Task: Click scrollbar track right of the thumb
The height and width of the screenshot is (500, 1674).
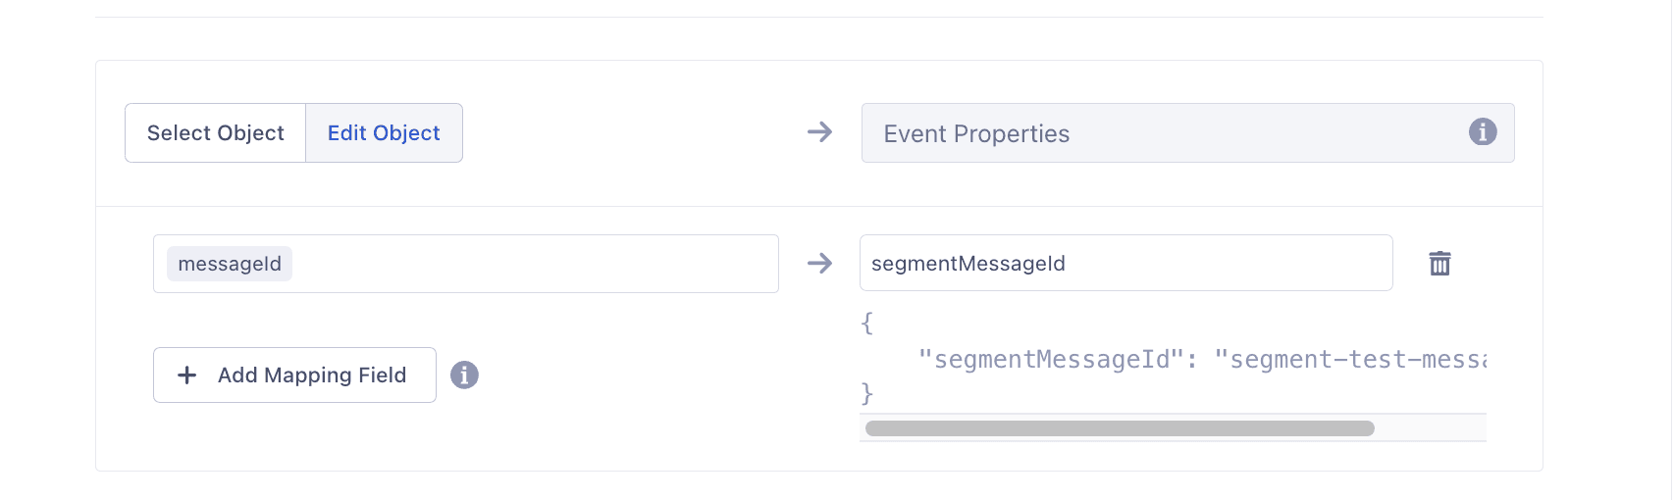Action: (x=1431, y=428)
